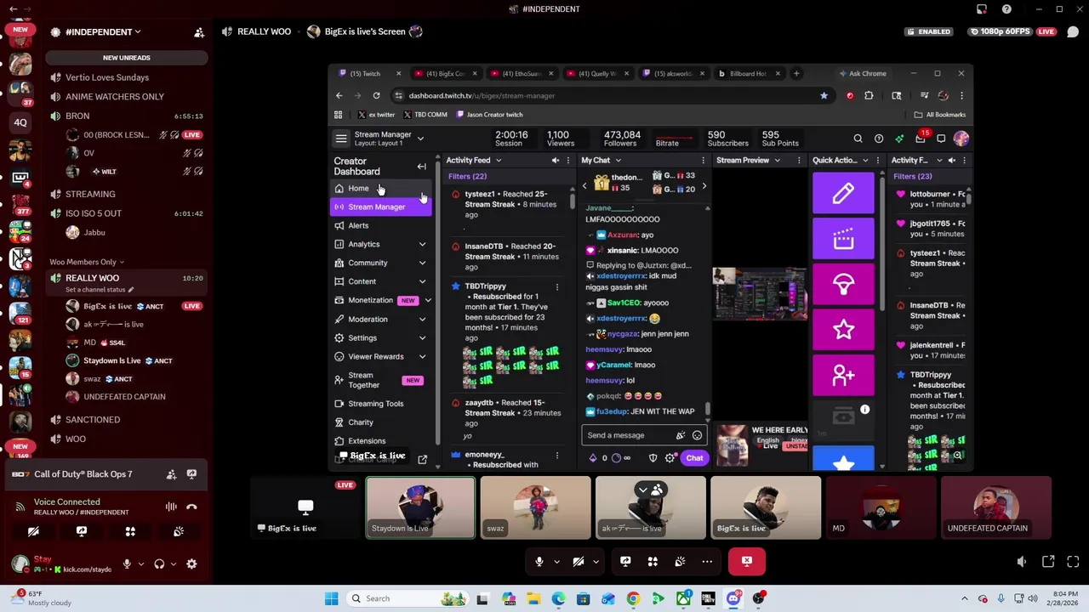
Task: Click collapse chevron on ak thumbnail overlay
Action: [644, 490]
